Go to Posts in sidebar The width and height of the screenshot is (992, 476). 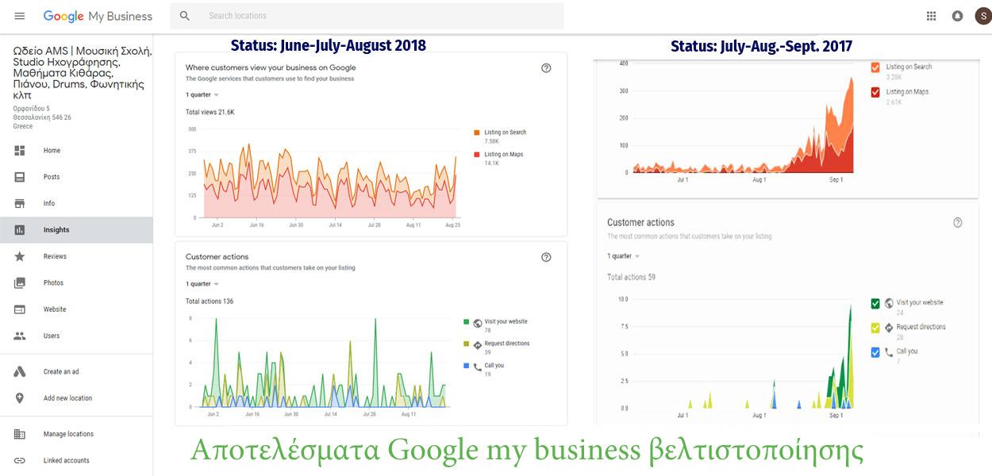click(52, 177)
